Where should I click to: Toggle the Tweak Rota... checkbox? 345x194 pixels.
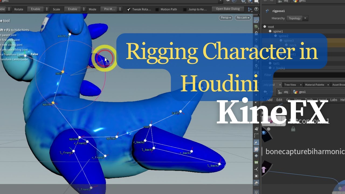coord(129,9)
